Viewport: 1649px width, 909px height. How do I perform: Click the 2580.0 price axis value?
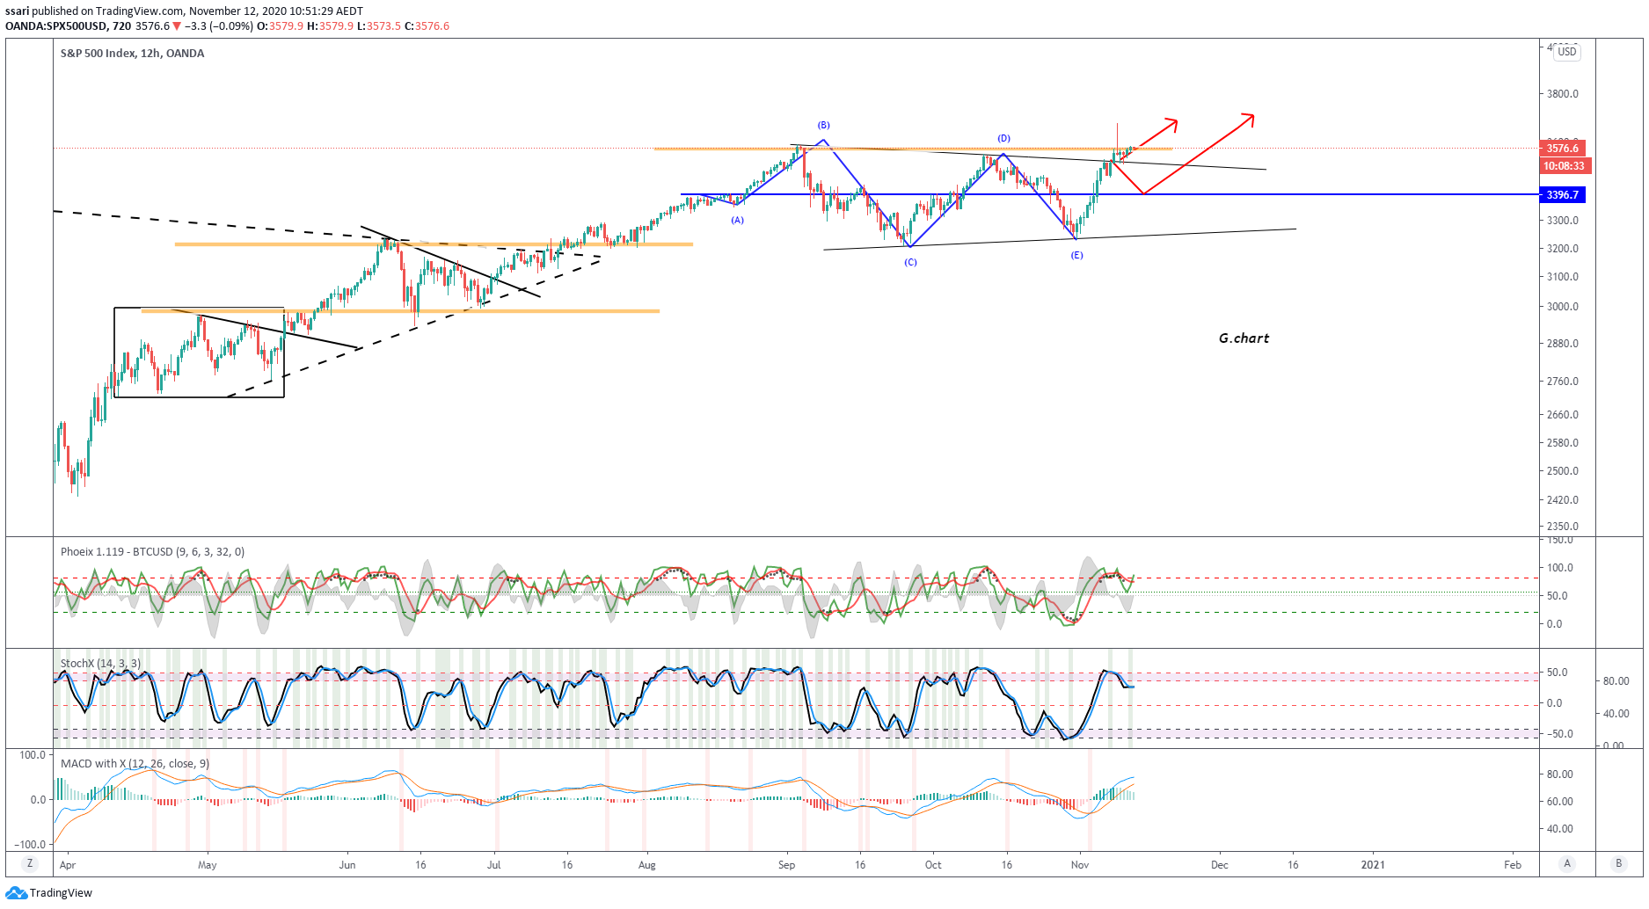[x=1563, y=443]
